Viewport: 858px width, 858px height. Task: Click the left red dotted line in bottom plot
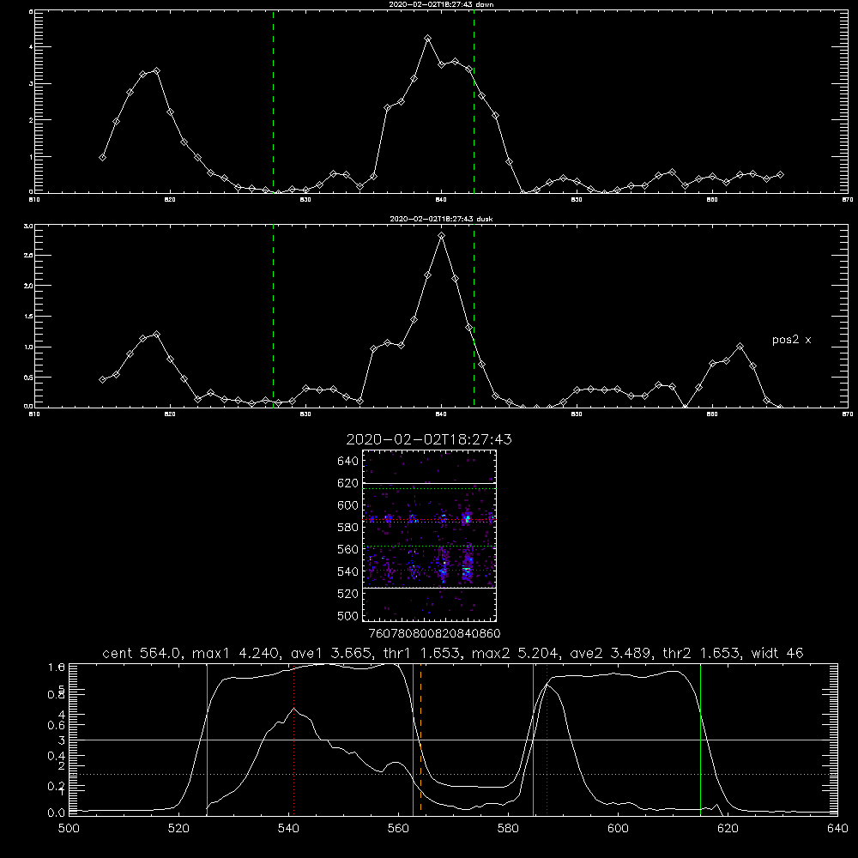coord(293,740)
